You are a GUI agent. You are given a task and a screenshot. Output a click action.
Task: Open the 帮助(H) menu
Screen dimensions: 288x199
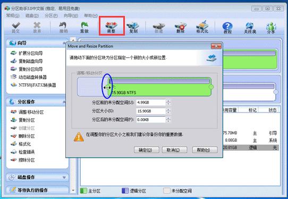(x=91, y=15)
